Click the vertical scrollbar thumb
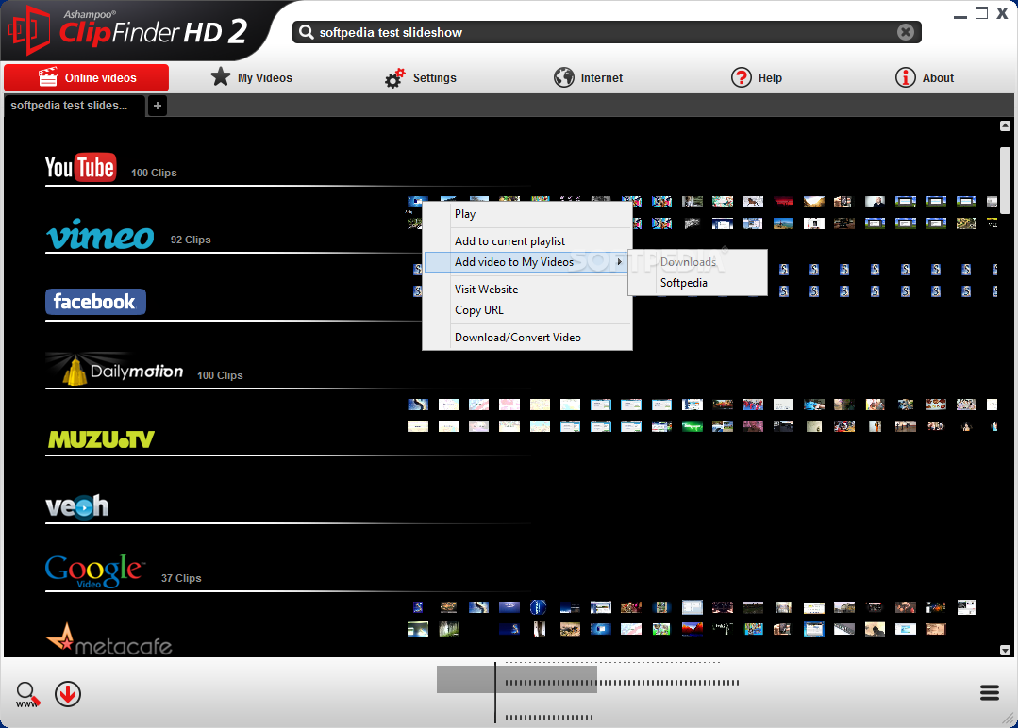 pos(1005,180)
